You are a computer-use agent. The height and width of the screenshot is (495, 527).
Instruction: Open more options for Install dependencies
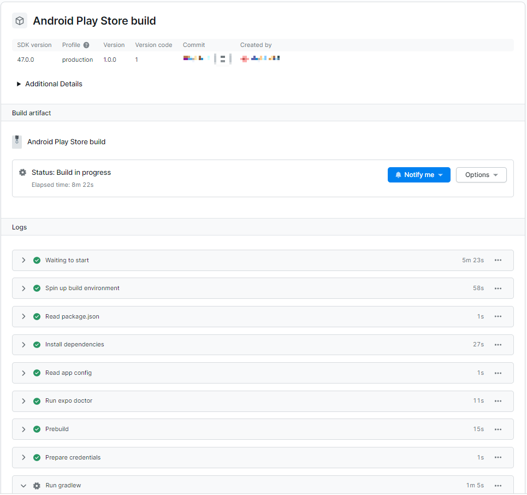pos(498,345)
